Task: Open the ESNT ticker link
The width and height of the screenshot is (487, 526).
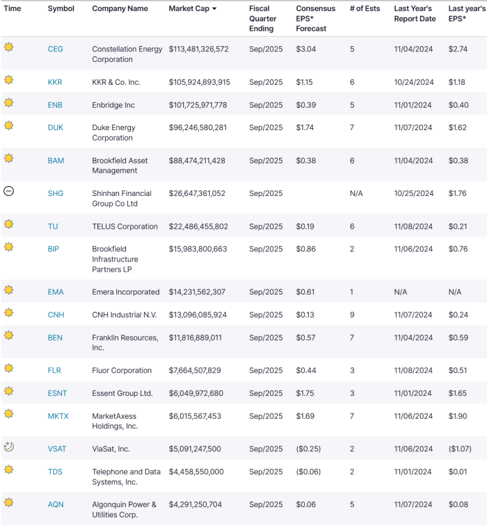Action: click(57, 394)
